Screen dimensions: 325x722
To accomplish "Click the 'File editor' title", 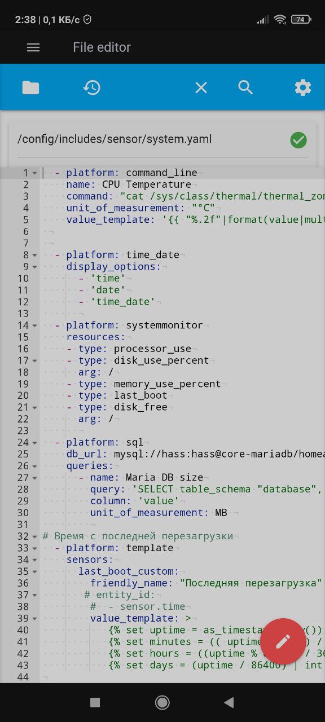I will 102,47.
